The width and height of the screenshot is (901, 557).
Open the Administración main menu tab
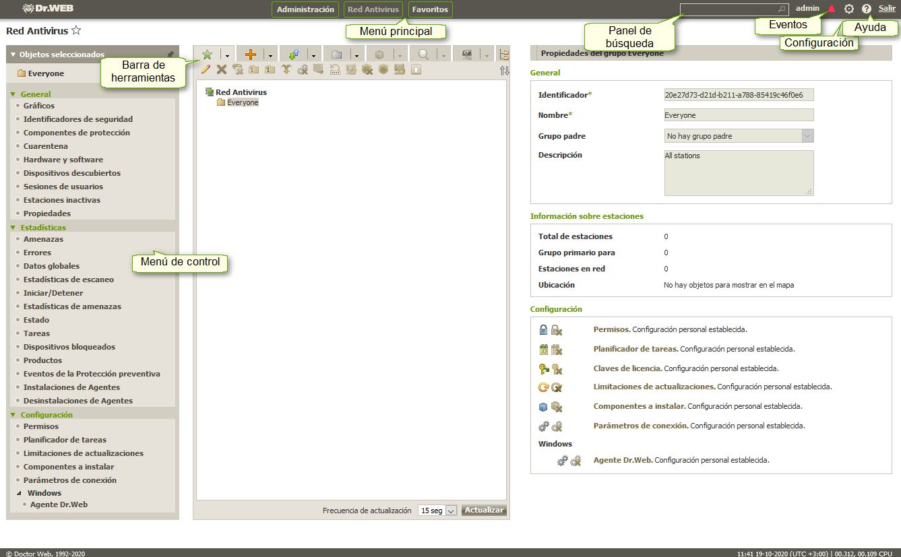pyautogui.click(x=305, y=9)
